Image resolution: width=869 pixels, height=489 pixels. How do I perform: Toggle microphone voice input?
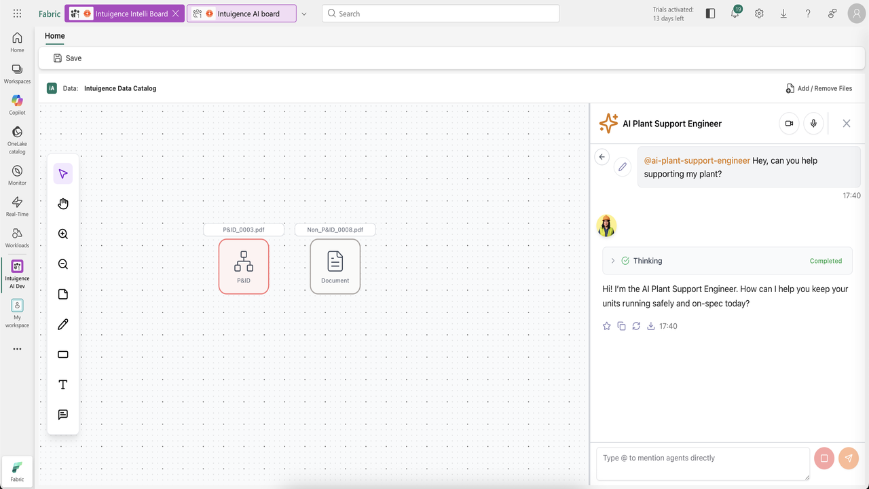point(813,124)
